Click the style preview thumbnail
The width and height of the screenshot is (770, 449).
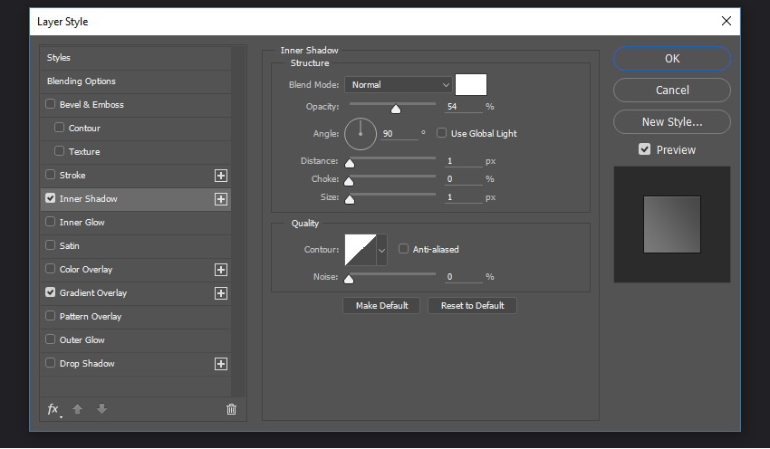(x=672, y=224)
